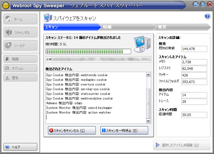
Task: Select the webtrends cookie entry
Action: coord(77,75)
